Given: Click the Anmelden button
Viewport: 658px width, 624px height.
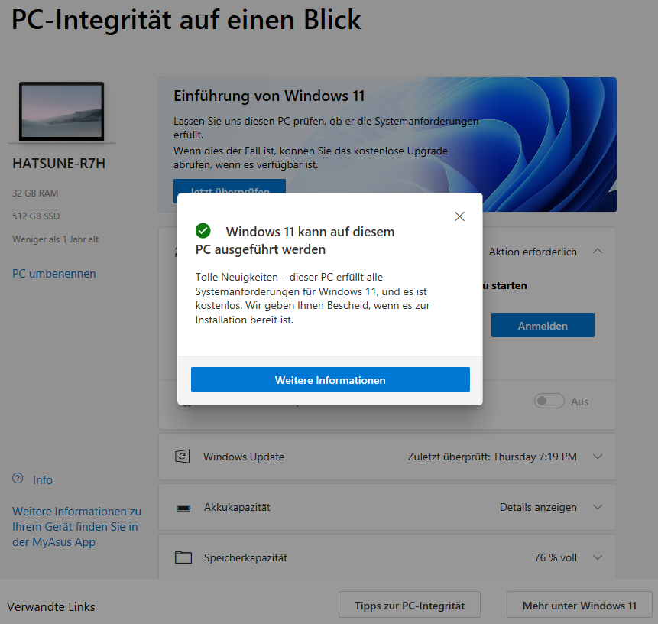Looking at the screenshot, I should pos(543,325).
